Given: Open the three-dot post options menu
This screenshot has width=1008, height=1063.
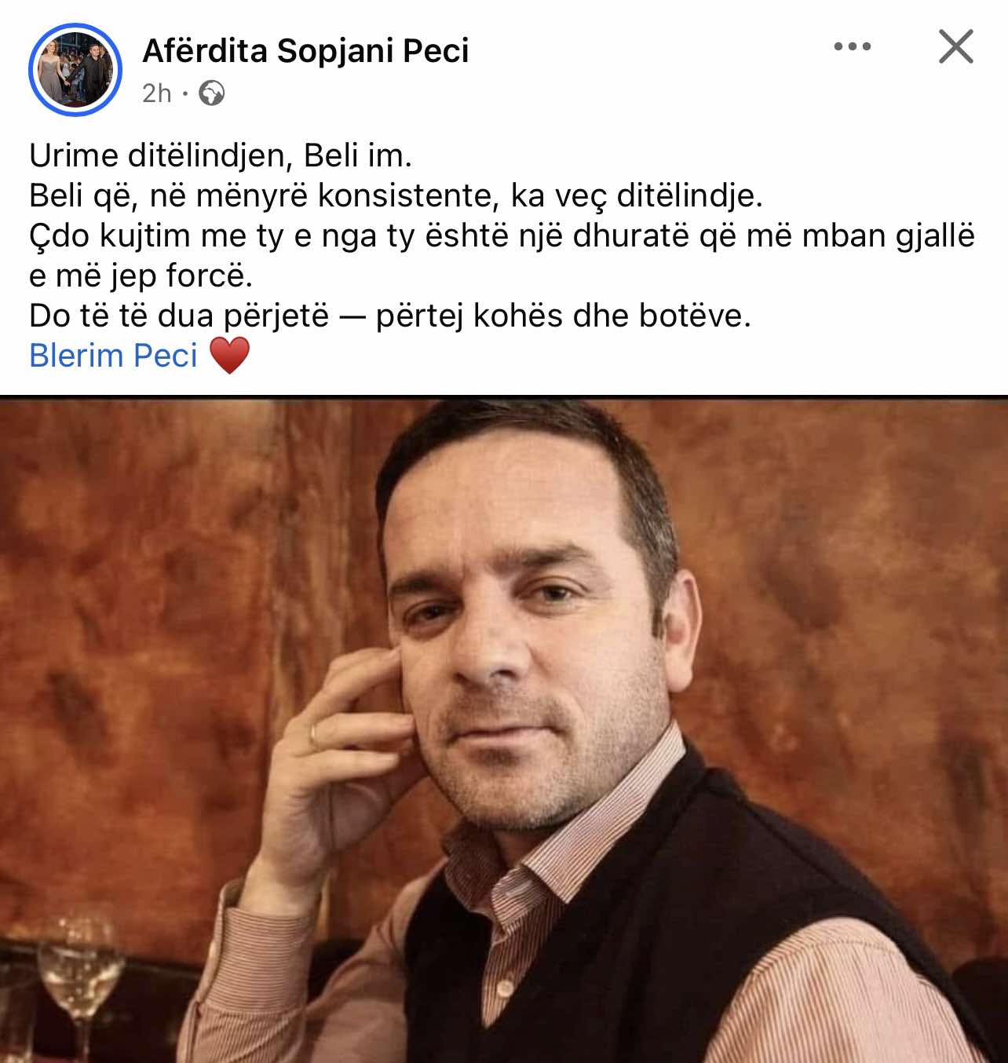Looking at the screenshot, I should pos(852,47).
